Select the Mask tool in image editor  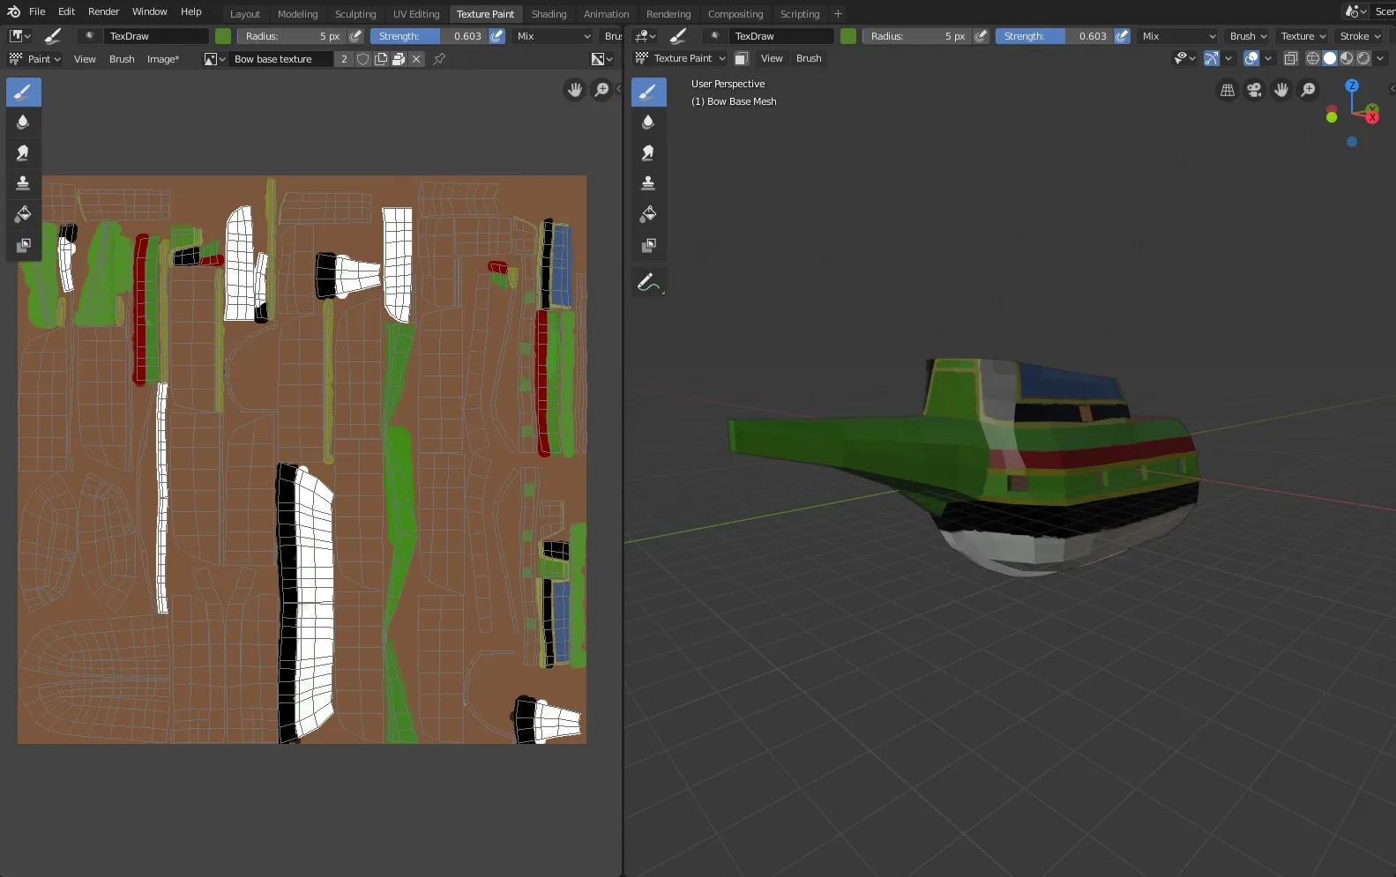click(x=23, y=245)
